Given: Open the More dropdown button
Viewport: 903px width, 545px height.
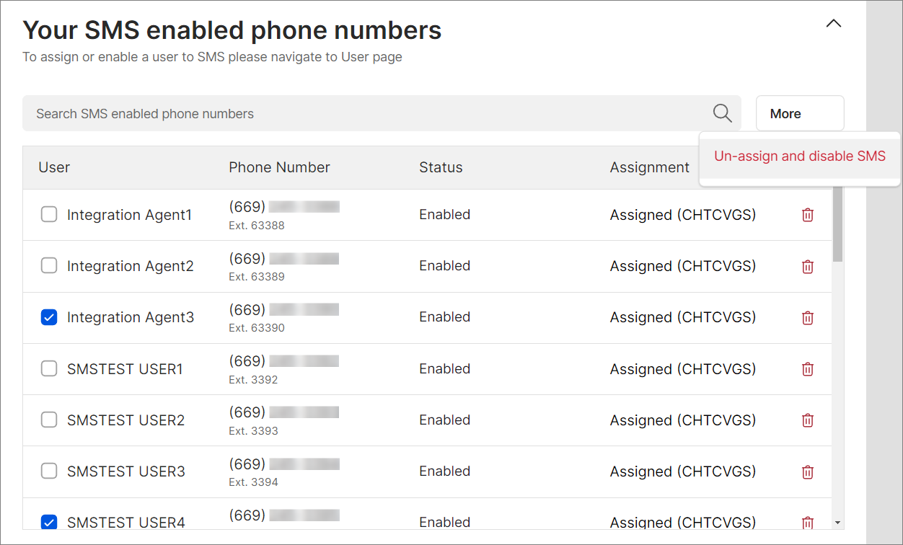Looking at the screenshot, I should coord(799,113).
